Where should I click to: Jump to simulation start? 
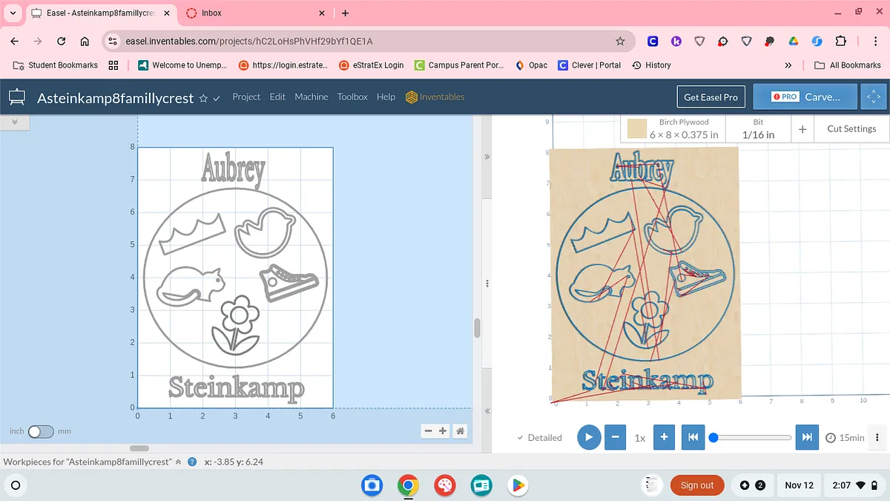pyautogui.click(x=693, y=437)
